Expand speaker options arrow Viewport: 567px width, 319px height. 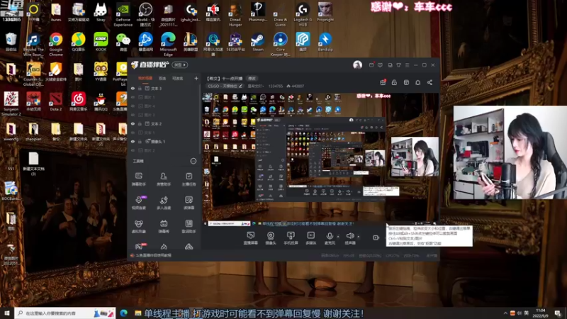click(359, 237)
